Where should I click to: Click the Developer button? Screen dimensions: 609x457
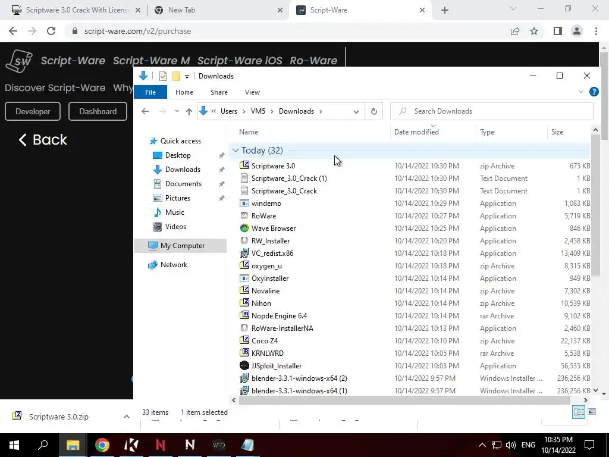tap(33, 111)
